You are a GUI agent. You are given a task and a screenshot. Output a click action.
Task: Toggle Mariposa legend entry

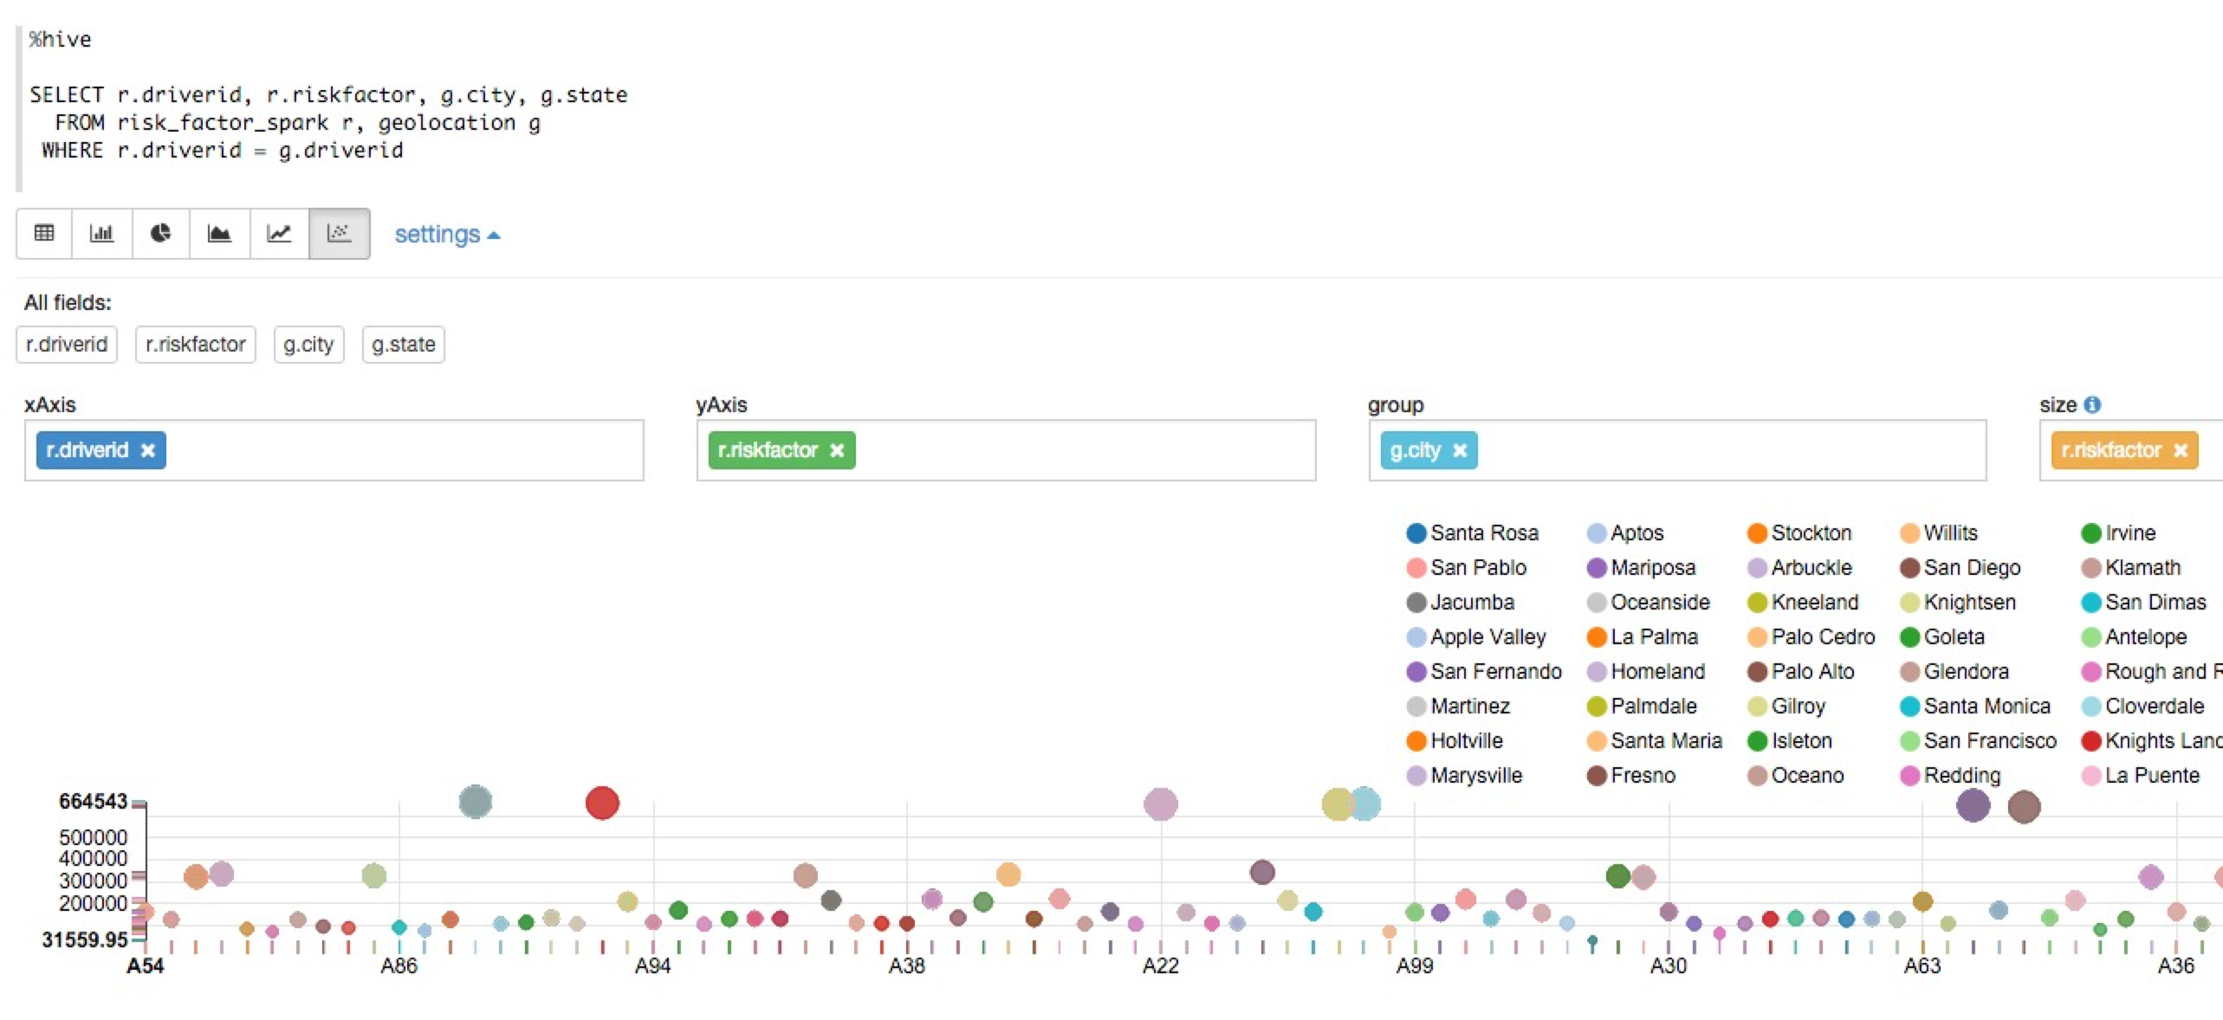(x=1642, y=567)
